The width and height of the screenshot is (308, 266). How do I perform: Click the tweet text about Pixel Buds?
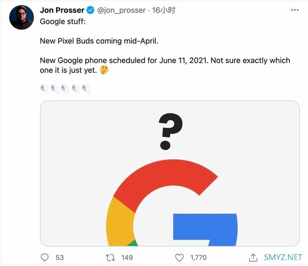[99, 41]
